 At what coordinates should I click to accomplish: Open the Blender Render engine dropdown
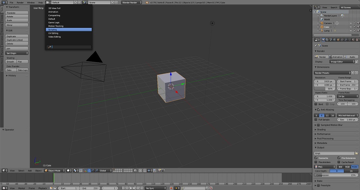[132, 3]
